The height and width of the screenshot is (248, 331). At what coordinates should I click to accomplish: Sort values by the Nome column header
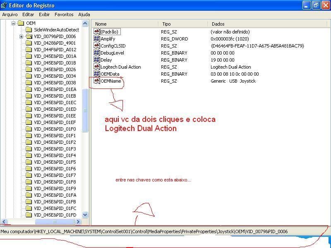click(x=125, y=24)
